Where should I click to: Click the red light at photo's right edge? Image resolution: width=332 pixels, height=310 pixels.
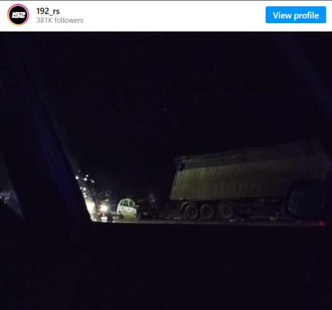pyautogui.click(x=323, y=223)
